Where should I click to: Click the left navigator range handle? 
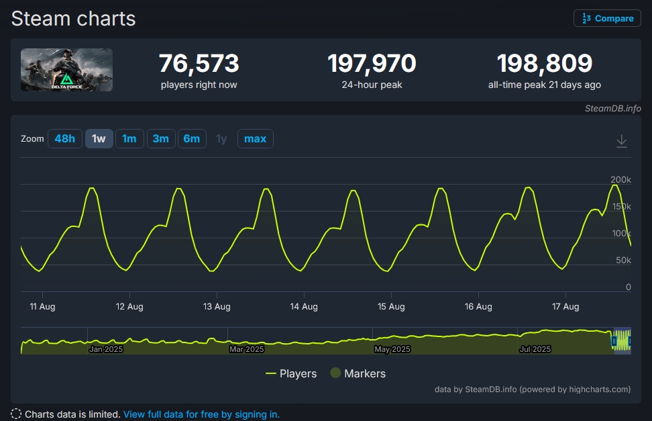click(x=614, y=342)
